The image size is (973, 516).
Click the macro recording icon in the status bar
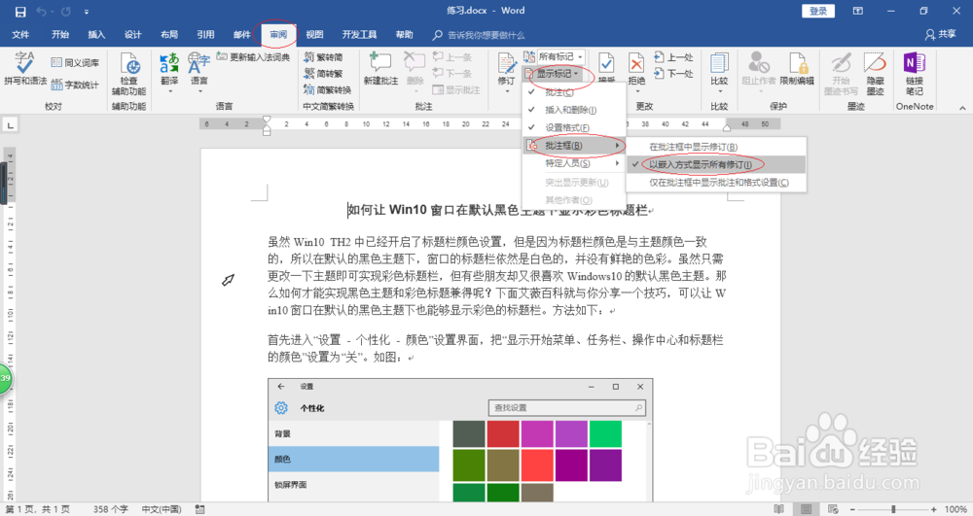(x=199, y=509)
